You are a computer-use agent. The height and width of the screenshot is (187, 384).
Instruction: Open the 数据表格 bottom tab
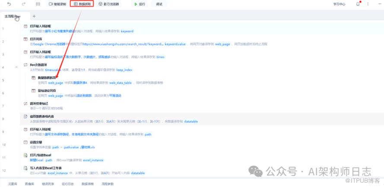(88, 184)
